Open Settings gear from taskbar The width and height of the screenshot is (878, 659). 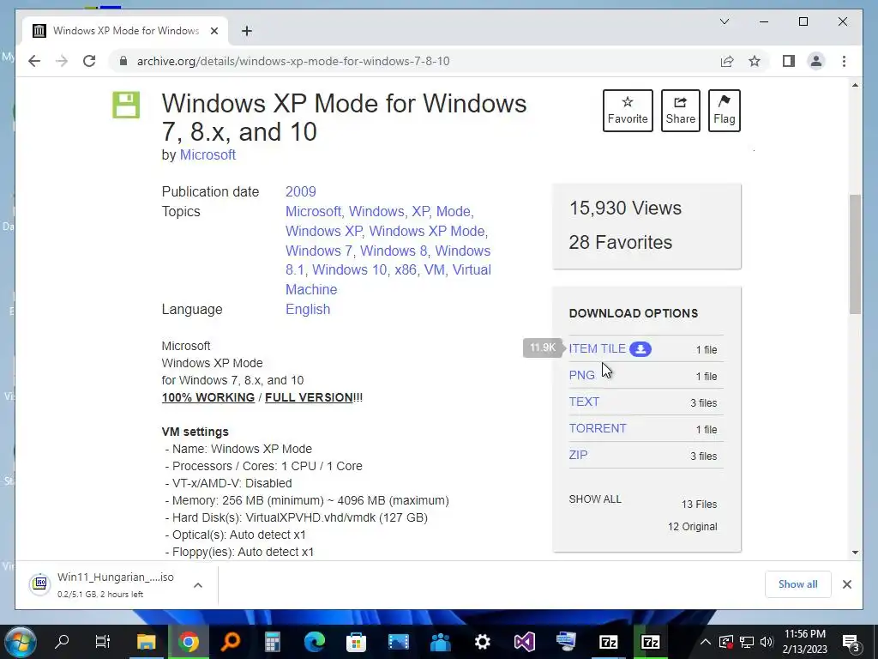click(x=482, y=642)
